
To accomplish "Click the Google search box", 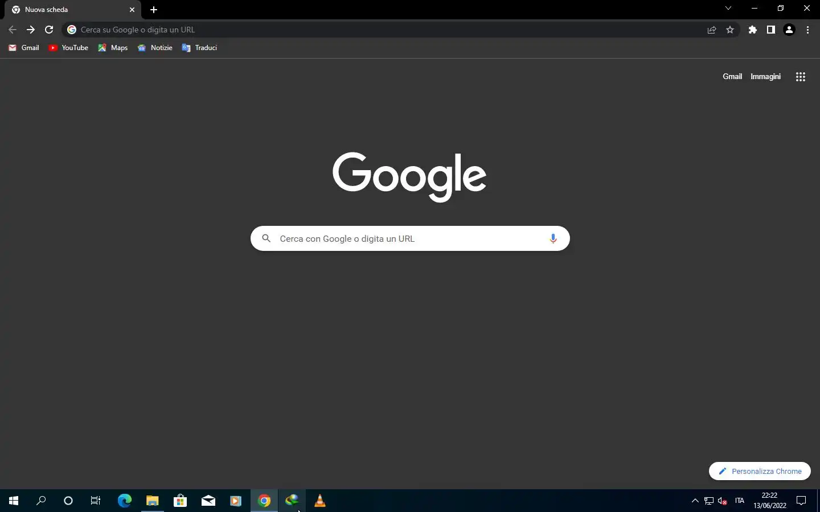I will [x=410, y=238].
